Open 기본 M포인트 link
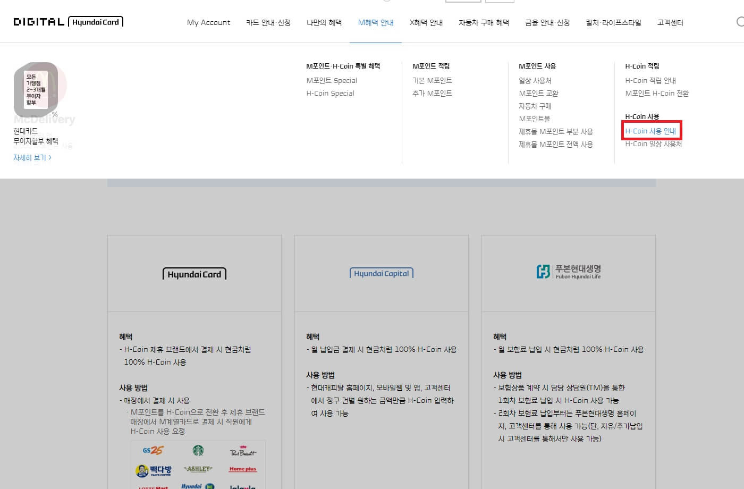Image resolution: width=744 pixels, height=489 pixels. [432, 80]
